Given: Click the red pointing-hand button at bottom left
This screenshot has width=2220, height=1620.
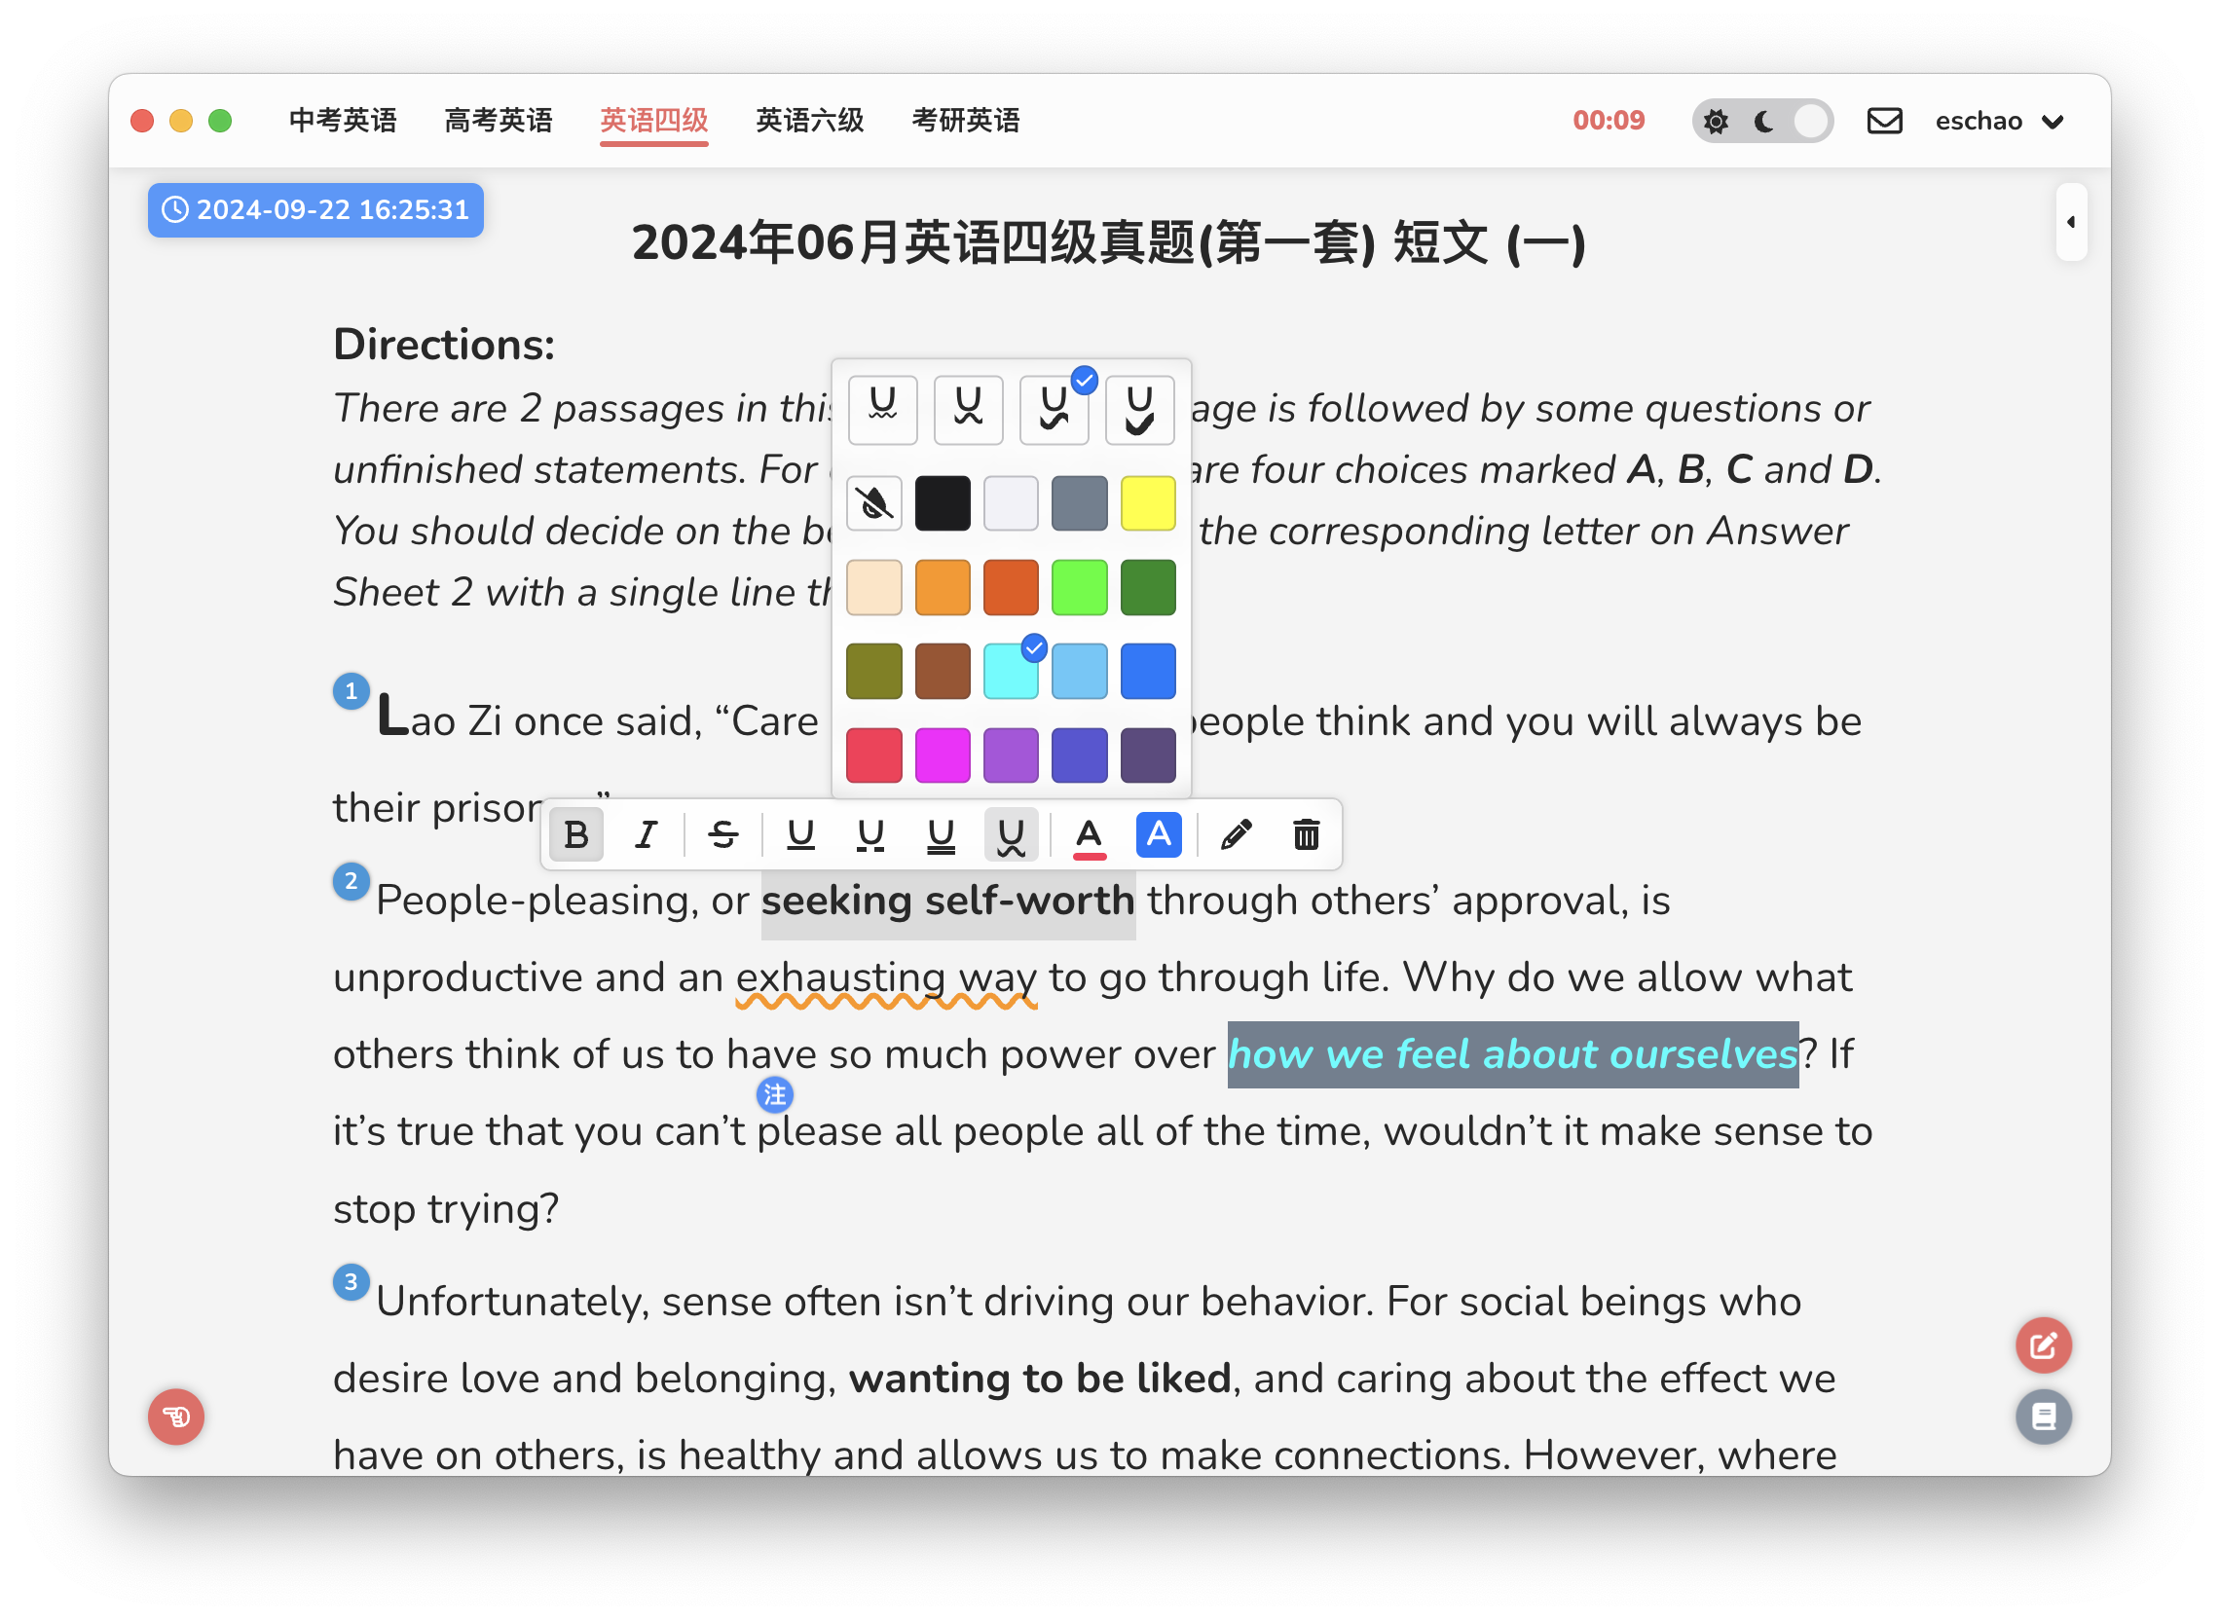Looking at the screenshot, I should click(176, 1417).
